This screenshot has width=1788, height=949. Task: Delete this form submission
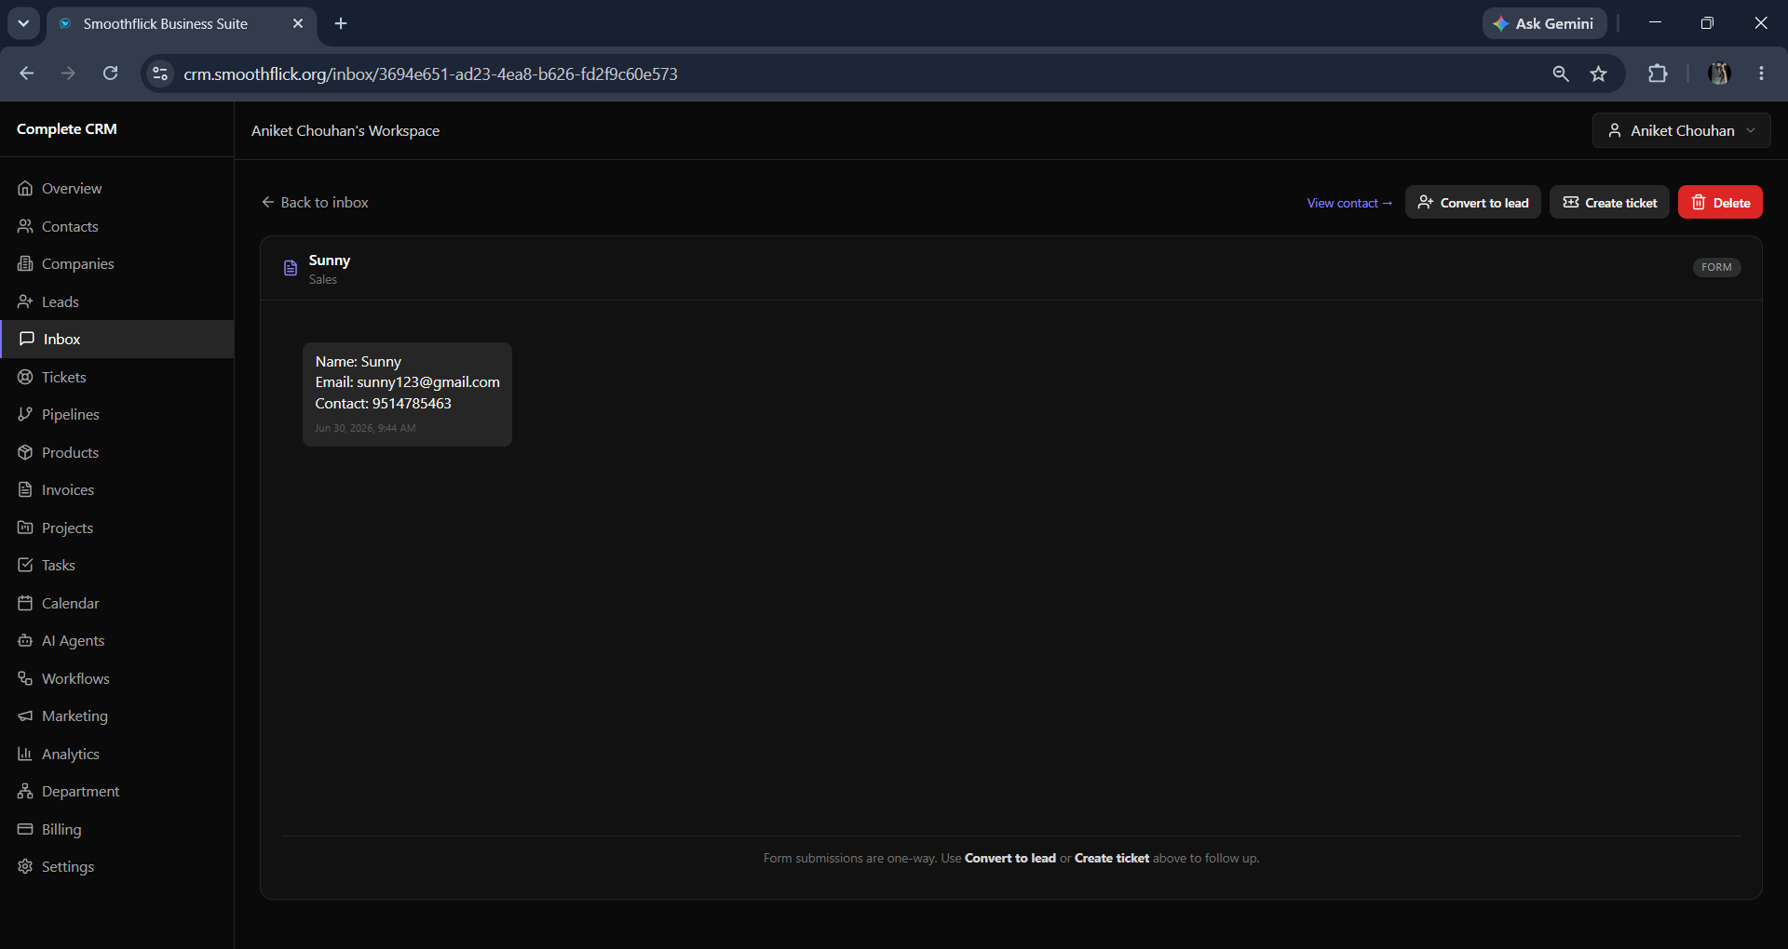1720,202
